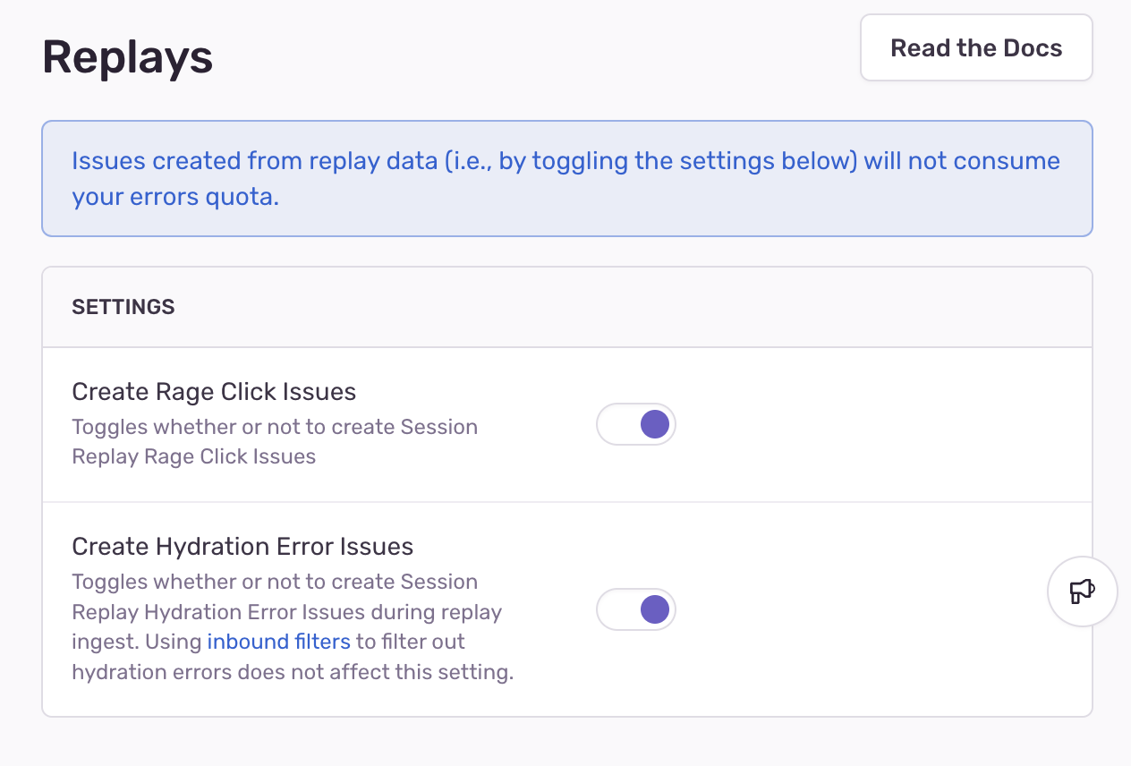This screenshot has height=766, width=1131.
Task: Click the Create Hydration Error Issues label
Action: [242, 546]
